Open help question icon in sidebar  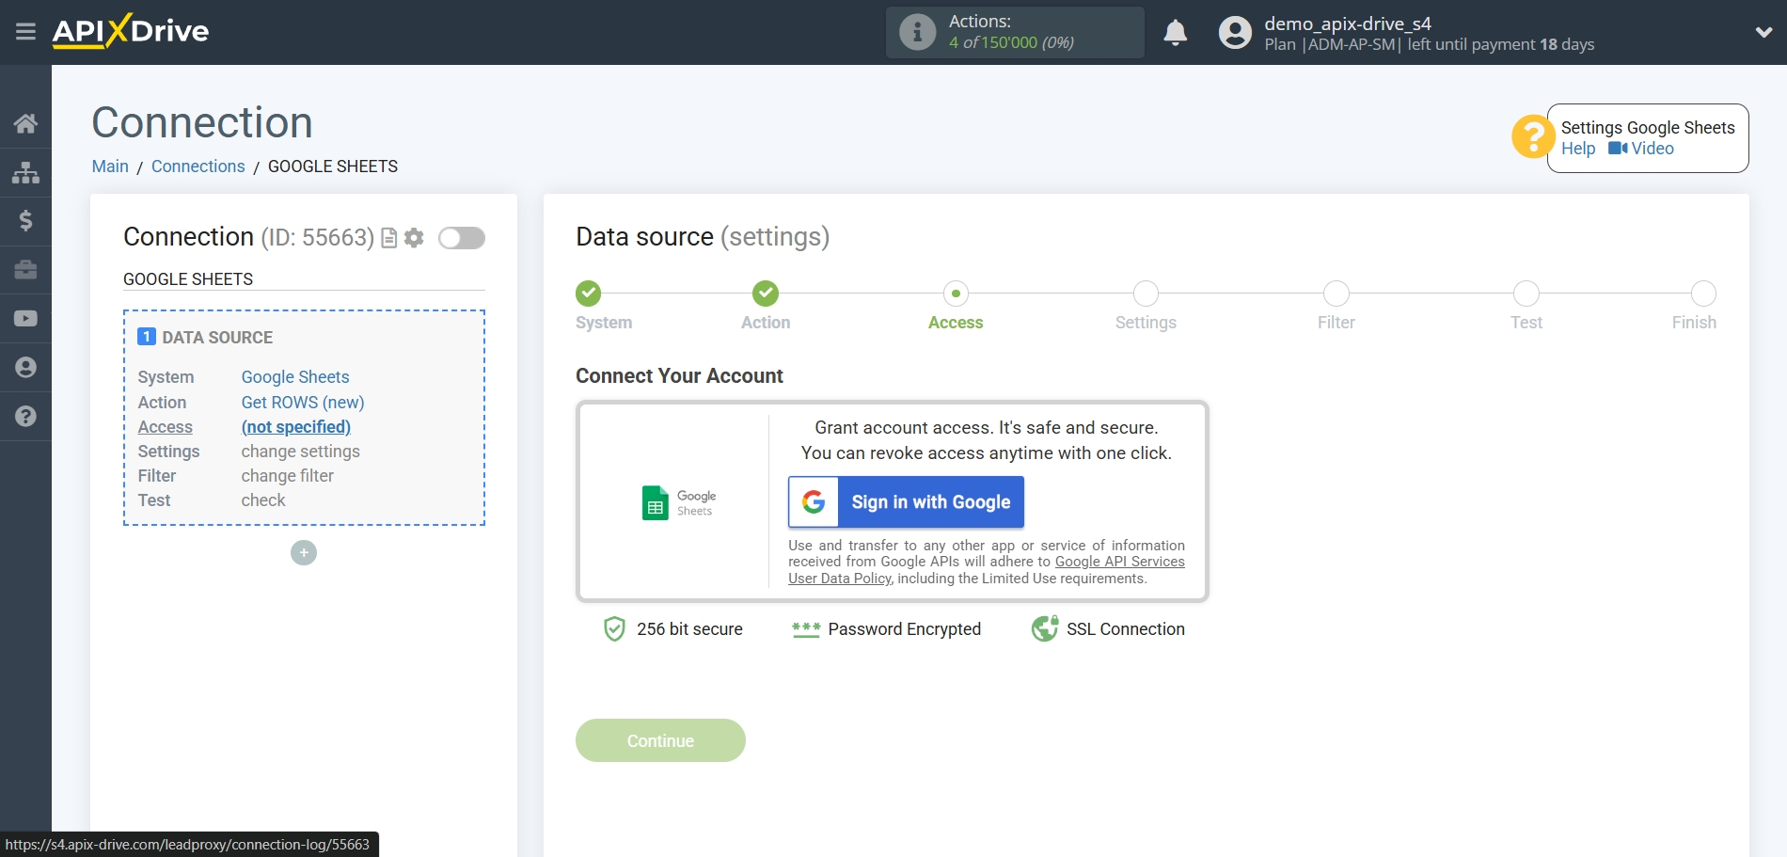25,417
